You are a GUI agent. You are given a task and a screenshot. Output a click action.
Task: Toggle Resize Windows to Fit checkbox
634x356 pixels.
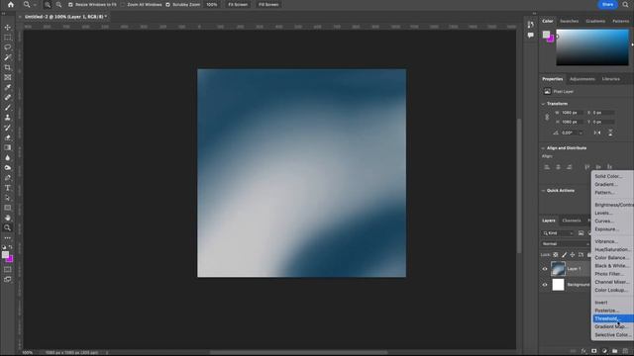click(70, 4)
